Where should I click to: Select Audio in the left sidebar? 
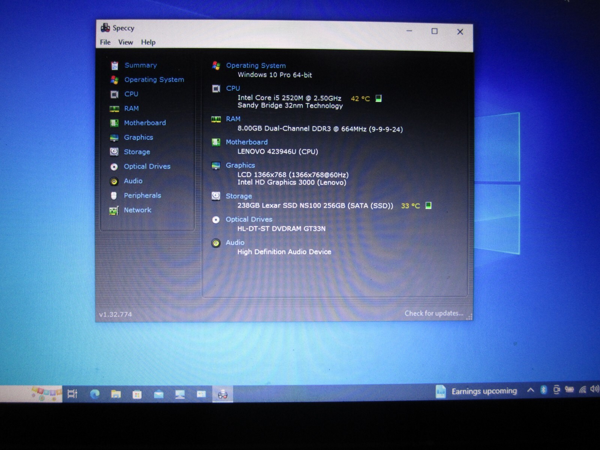coord(133,181)
